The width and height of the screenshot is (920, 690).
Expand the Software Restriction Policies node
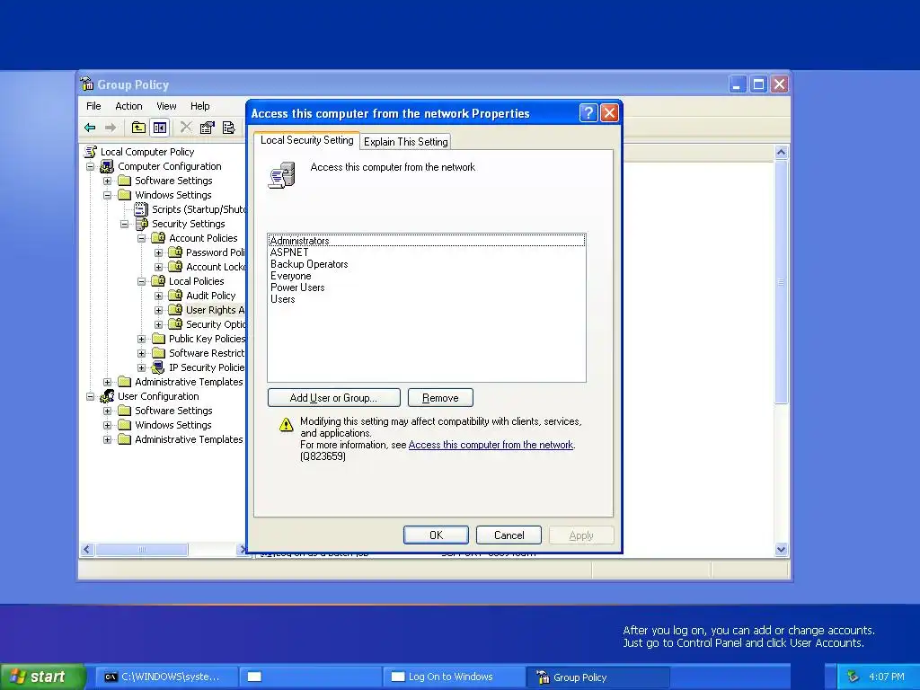point(141,353)
